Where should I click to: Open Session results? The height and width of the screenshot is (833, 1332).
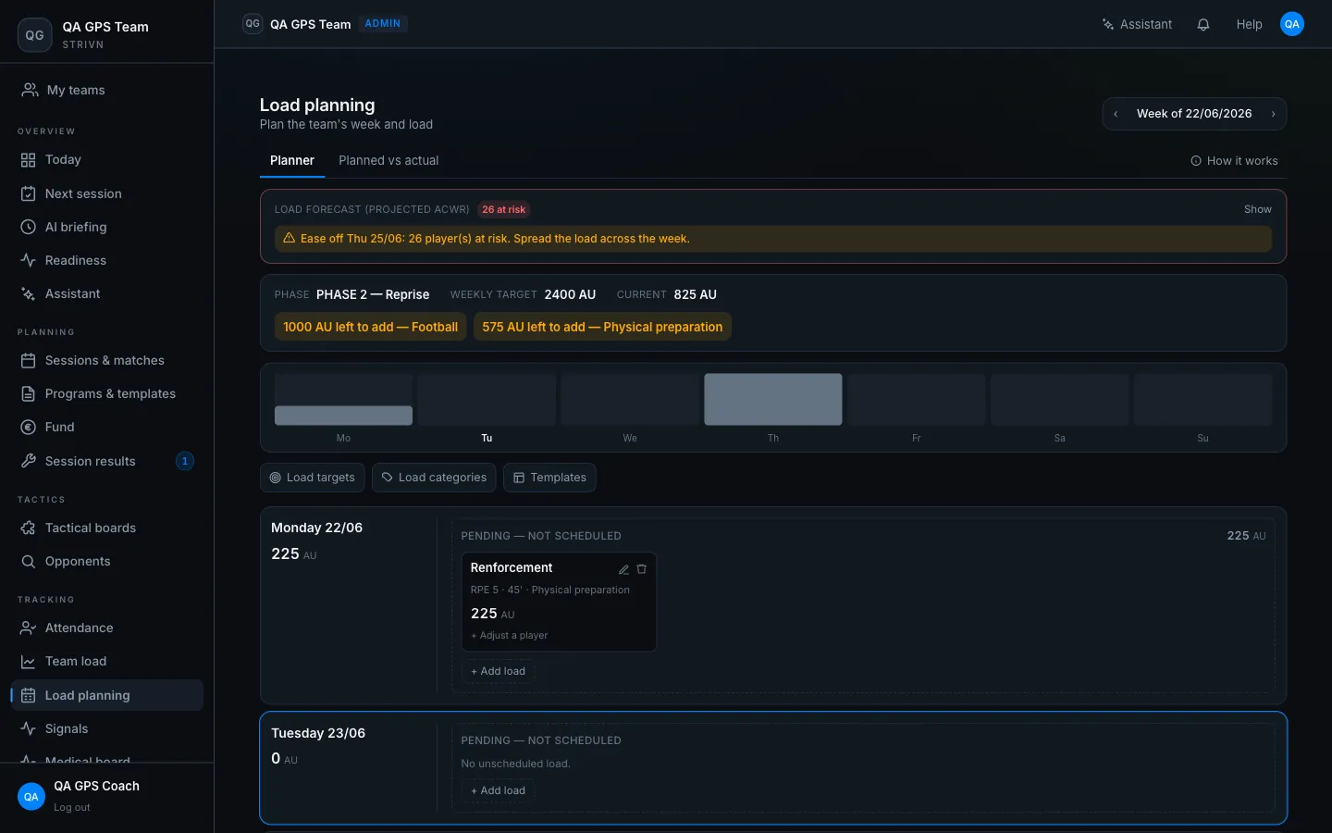click(x=107, y=461)
